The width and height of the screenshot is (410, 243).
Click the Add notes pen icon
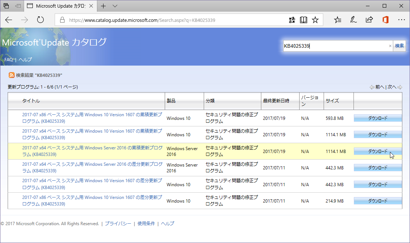click(353, 20)
